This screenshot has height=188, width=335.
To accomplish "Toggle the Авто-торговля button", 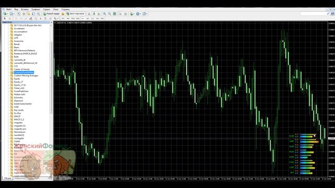I will click(x=75, y=14).
